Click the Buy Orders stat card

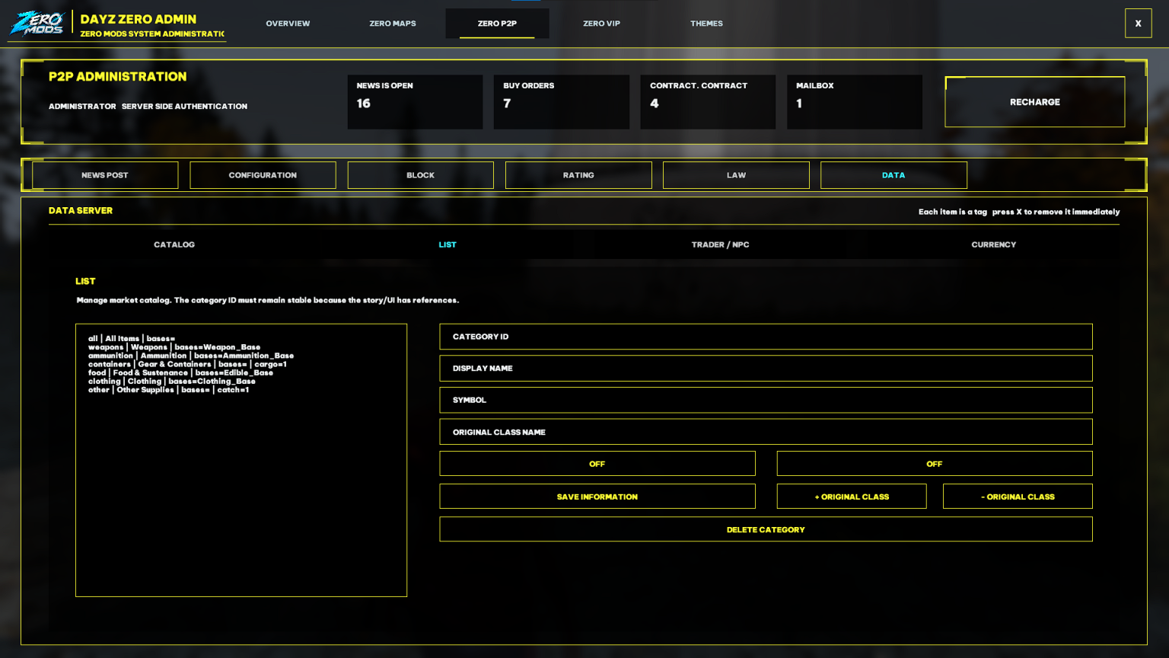pyautogui.click(x=562, y=102)
